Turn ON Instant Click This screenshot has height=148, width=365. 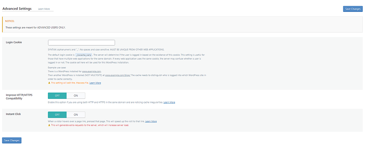(76, 115)
